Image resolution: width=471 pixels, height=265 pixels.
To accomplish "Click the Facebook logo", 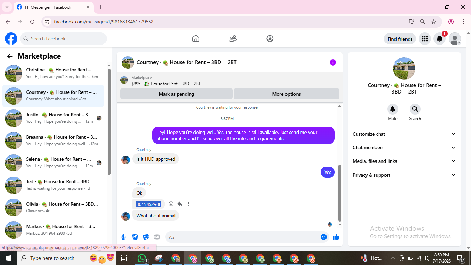I will (x=11, y=39).
